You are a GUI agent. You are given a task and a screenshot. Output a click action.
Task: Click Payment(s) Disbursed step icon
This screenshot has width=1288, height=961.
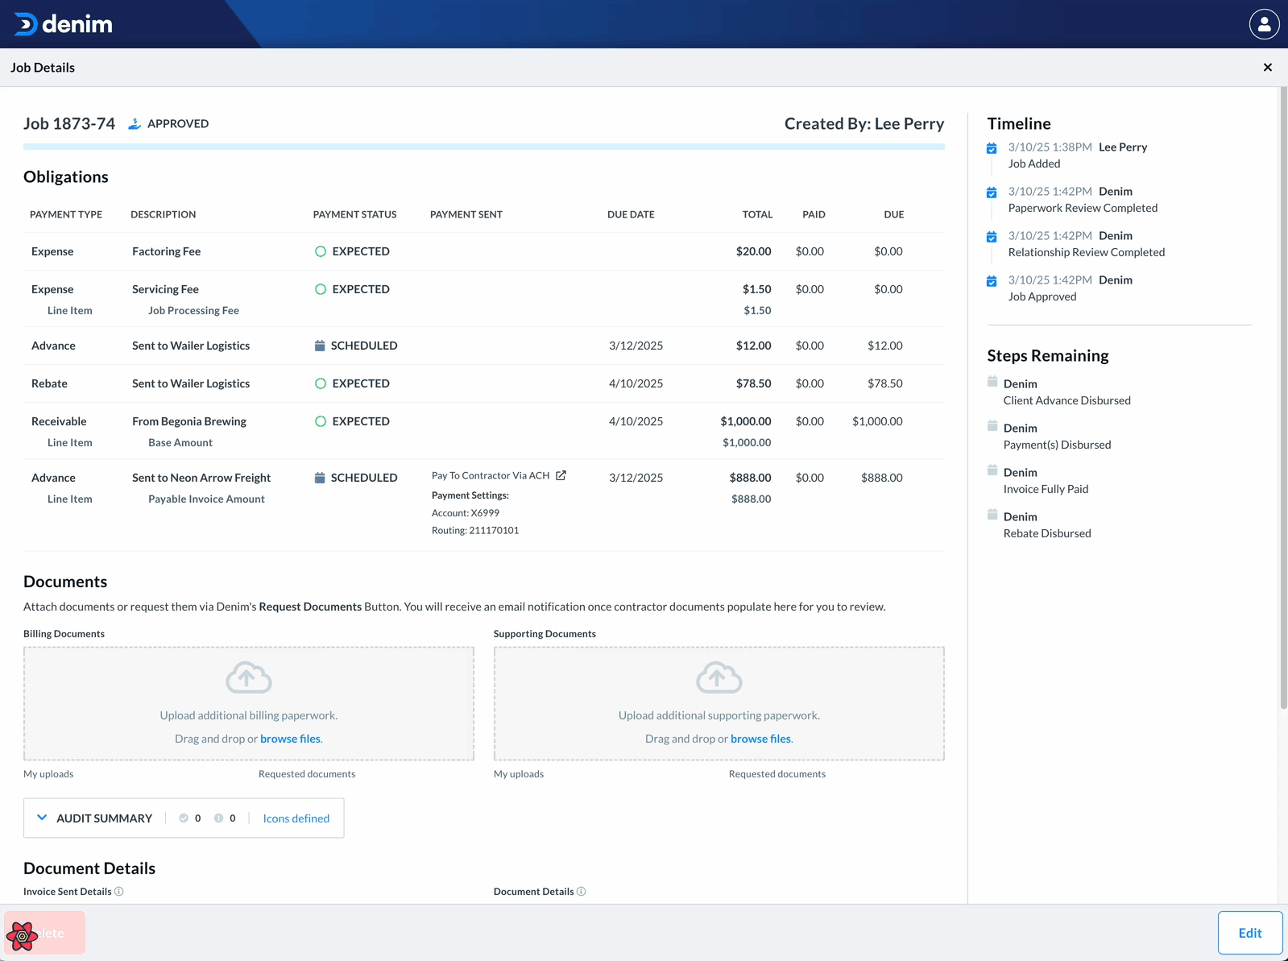pyautogui.click(x=992, y=426)
